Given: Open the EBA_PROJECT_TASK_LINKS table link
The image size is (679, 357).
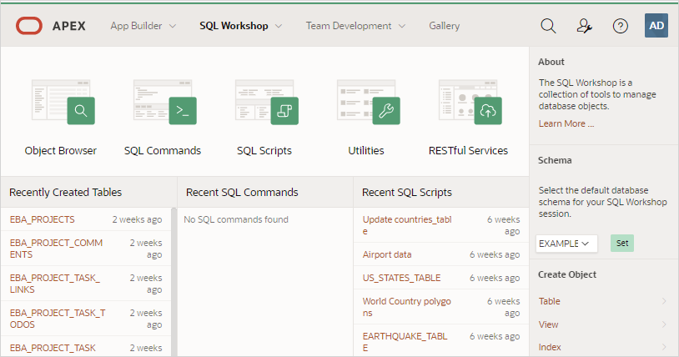Looking at the screenshot, I should (54, 284).
